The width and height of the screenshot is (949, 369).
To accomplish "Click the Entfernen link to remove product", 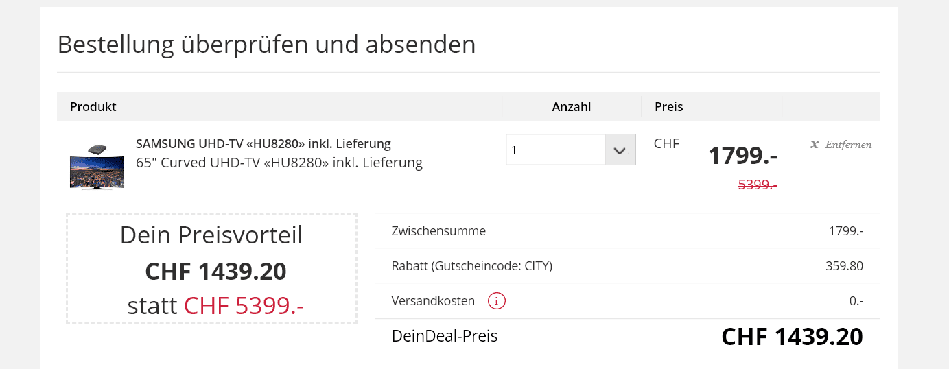I will pyautogui.click(x=848, y=145).
